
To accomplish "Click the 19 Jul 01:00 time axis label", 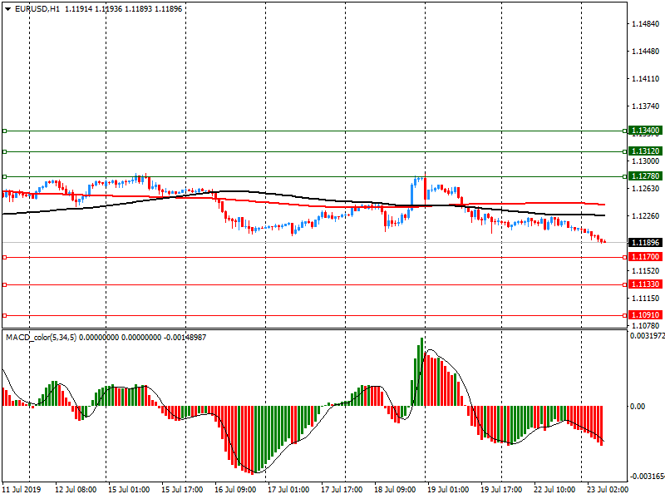I will (x=448, y=489).
